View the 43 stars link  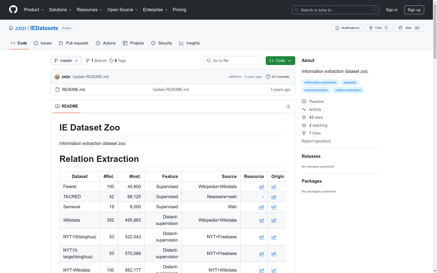click(x=312, y=117)
